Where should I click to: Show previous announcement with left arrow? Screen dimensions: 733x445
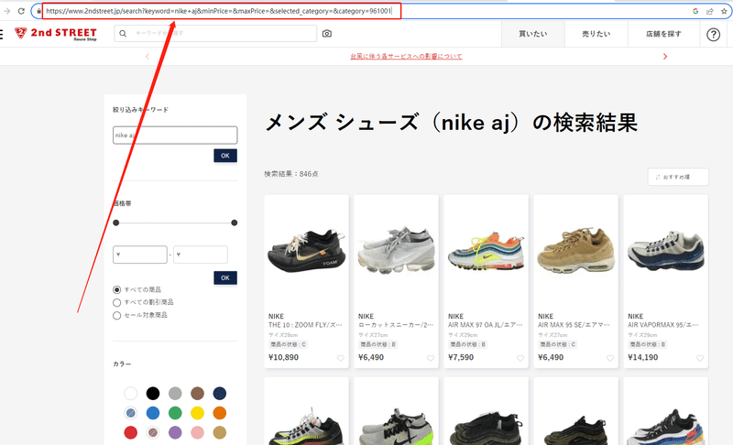(x=148, y=57)
